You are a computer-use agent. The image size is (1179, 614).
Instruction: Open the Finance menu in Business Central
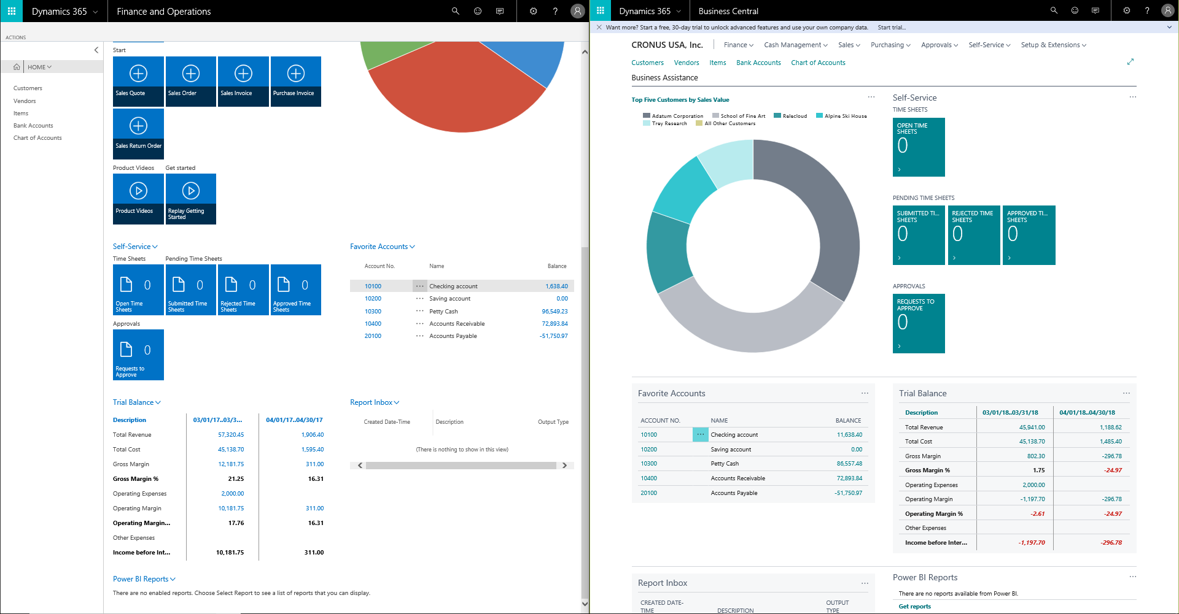[x=738, y=45]
